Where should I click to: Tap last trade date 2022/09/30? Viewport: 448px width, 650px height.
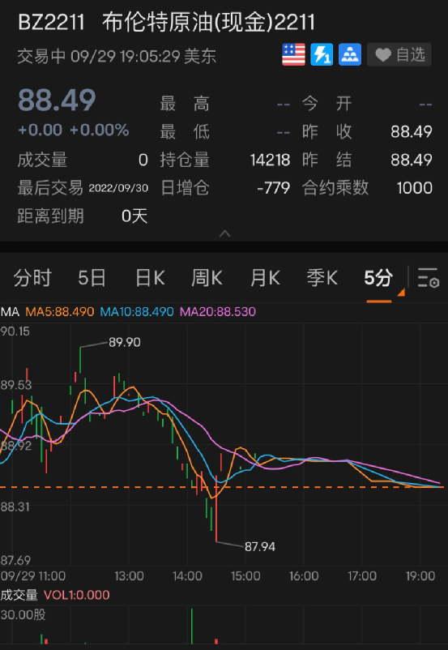[118, 188]
